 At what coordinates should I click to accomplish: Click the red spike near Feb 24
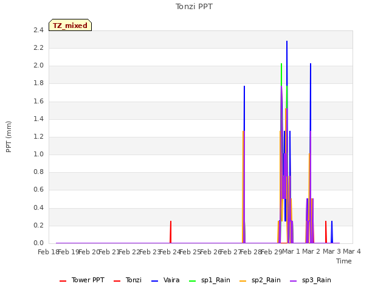(x=171, y=231)
